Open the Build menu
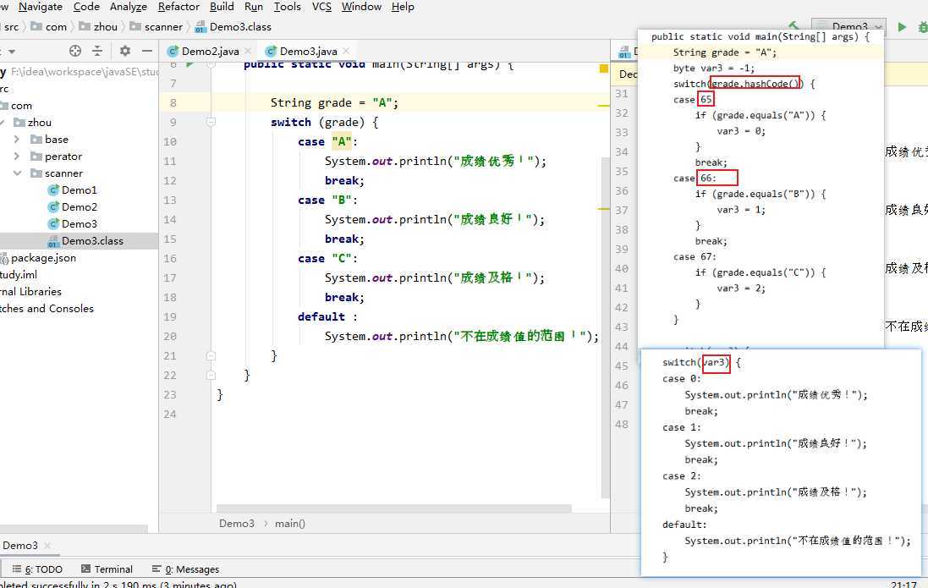The width and height of the screenshot is (928, 588). [x=222, y=7]
